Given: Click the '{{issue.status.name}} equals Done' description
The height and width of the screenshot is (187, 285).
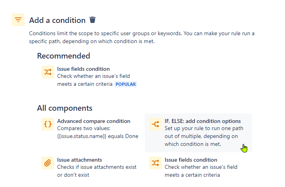Looking at the screenshot, I should click(x=98, y=136).
